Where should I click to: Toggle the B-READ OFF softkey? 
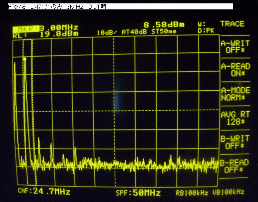pos(234,166)
